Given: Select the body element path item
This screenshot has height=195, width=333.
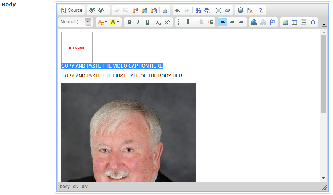Looking at the screenshot, I should pyautogui.click(x=65, y=187).
